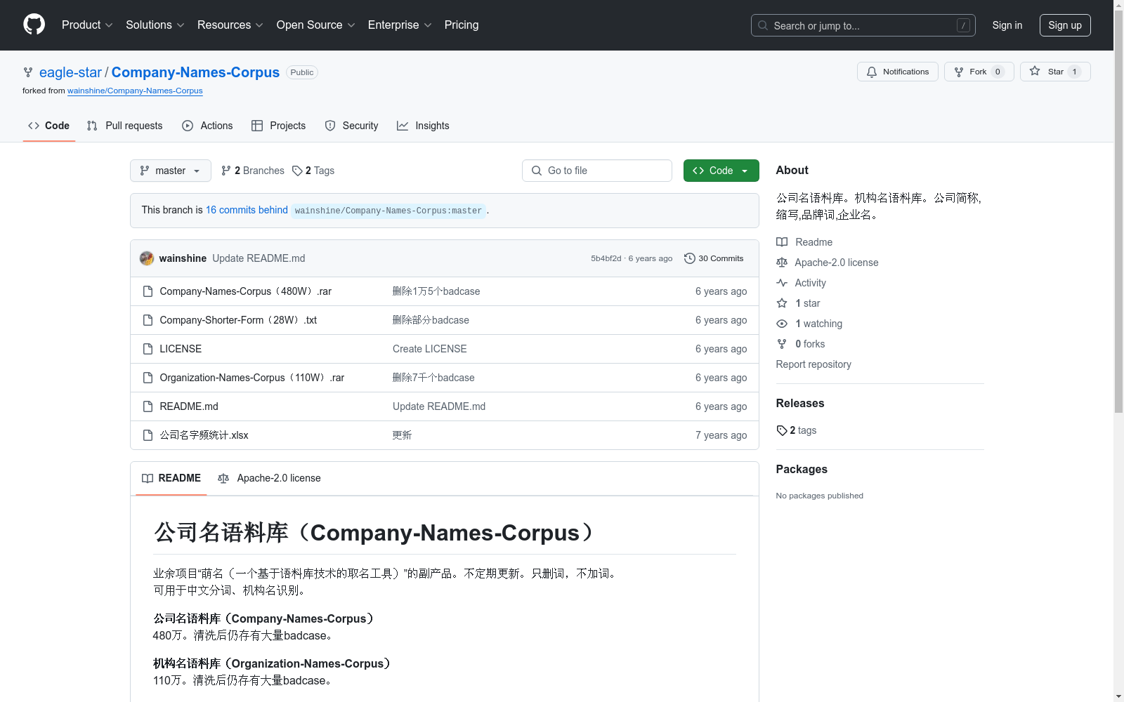
Task: Click the branch icon next to 2 Branches
Action: (226, 171)
